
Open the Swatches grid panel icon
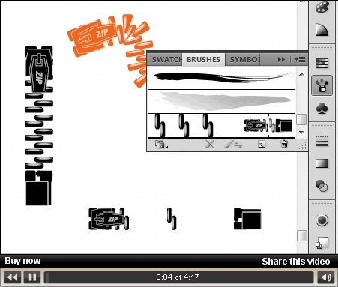tap(322, 63)
